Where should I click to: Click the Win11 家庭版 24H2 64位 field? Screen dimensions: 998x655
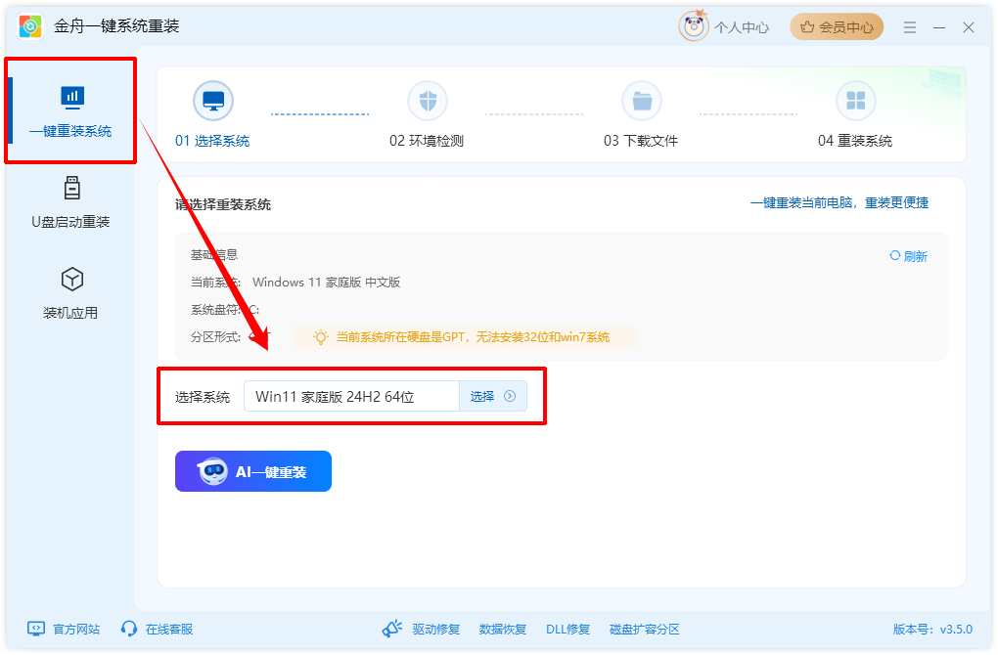pos(351,396)
